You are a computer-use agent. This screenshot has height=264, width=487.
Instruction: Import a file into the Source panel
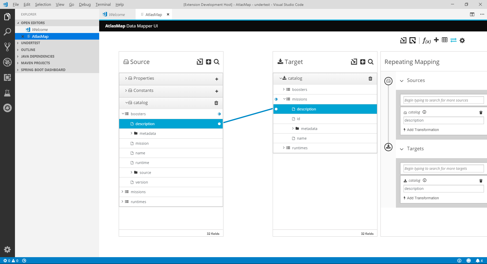[x=200, y=62]
